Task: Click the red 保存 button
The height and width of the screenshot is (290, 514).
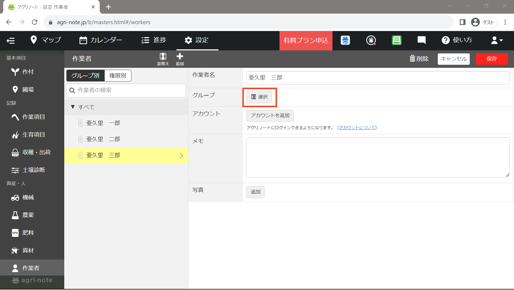Action: click(x=492, y=59)
